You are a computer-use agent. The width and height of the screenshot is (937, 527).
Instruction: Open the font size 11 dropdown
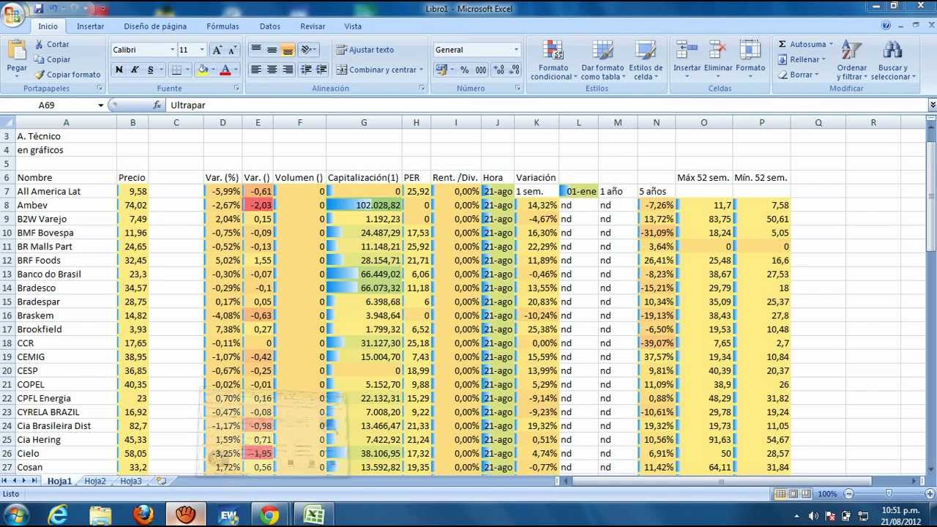(x=204, y=50)
